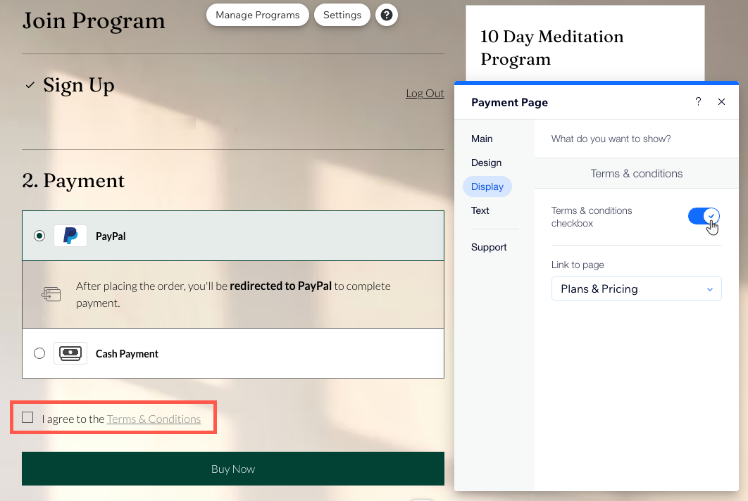This screenshot has width=748, height=501.
Task: Open help using the black question mark icon
Action: click(387, 15)
